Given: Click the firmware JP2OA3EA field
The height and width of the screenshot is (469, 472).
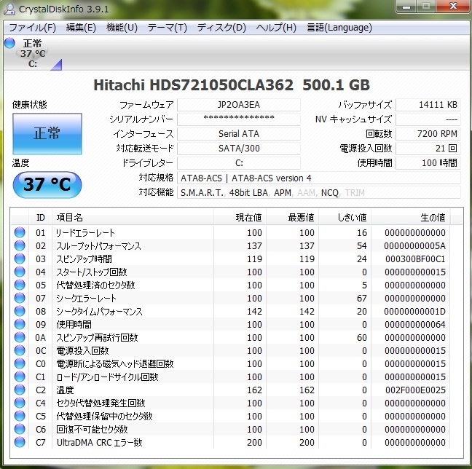Looking at the screenshot, I should point(238,105).
